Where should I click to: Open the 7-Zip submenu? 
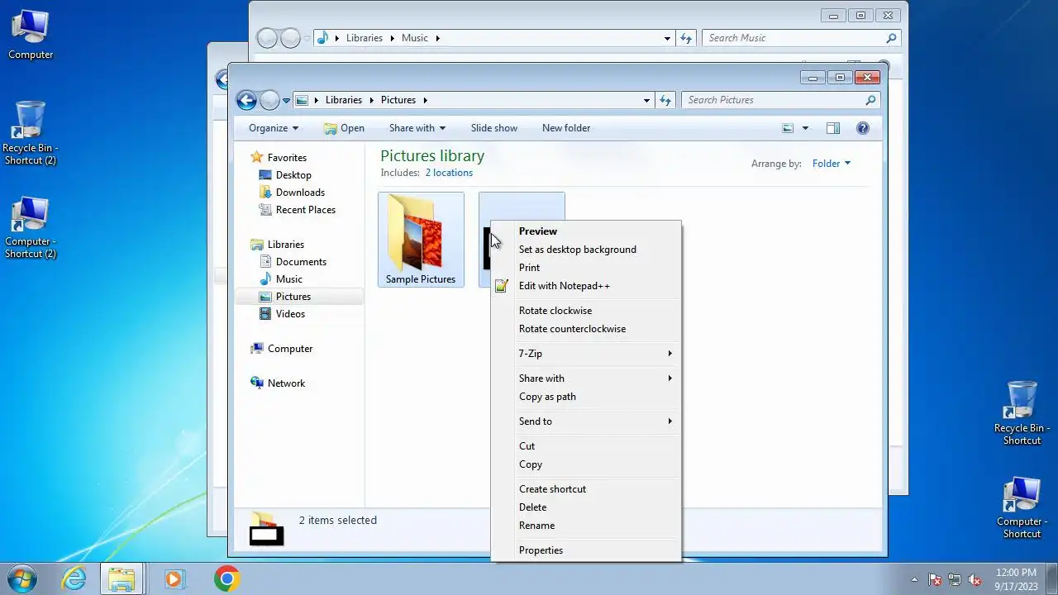coord(586,354)
